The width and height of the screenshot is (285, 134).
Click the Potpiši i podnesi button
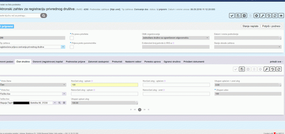271,26
